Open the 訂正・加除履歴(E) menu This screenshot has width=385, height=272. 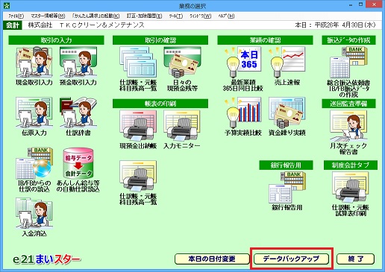pos(145,16)
